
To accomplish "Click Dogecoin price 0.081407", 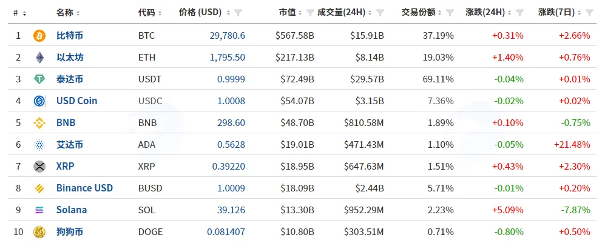I will 226,232.
